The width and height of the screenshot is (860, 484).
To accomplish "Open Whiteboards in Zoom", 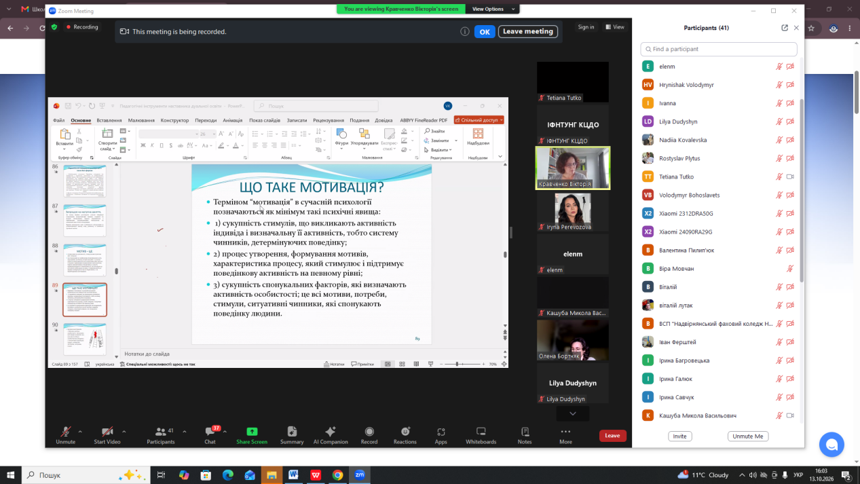I will coord(481,434).
